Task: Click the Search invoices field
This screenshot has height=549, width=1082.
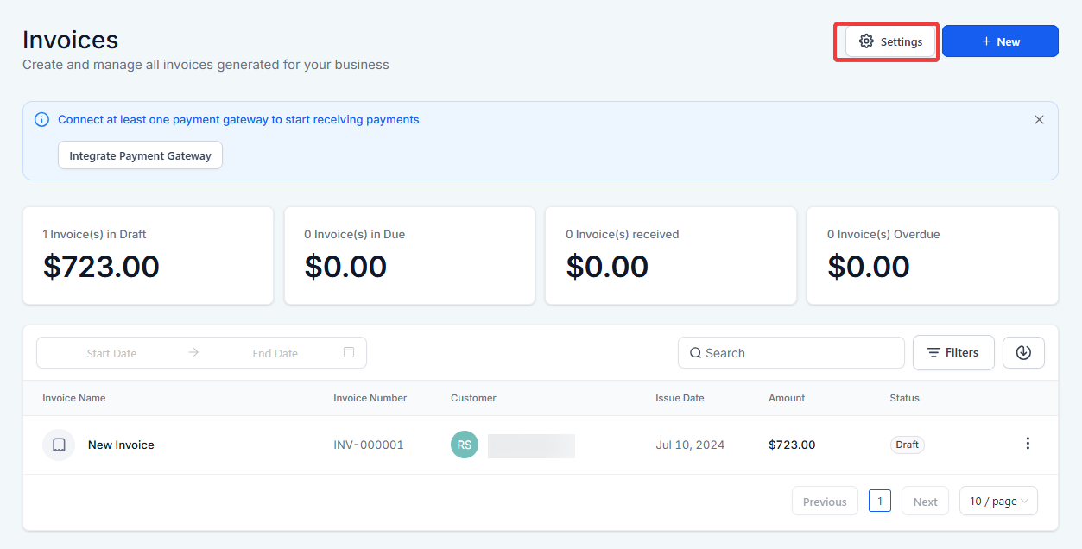Action: 791,352
